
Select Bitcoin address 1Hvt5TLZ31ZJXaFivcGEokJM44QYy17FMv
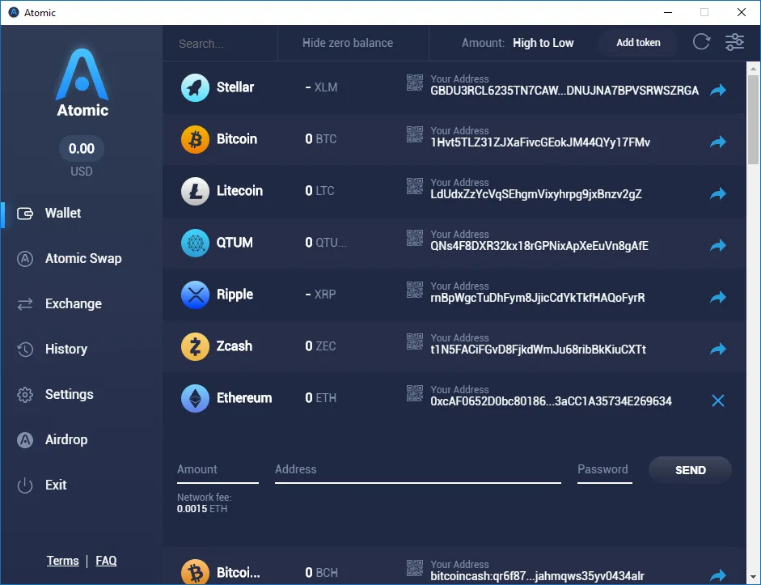point(540,142)
